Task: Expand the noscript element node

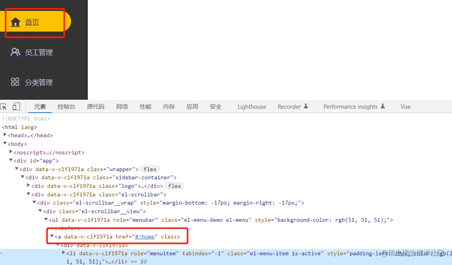Action: click(x=11, y=152)
